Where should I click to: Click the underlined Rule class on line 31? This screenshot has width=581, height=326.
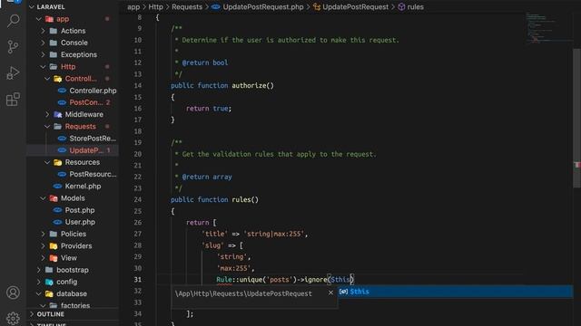[x=224, y=280]
